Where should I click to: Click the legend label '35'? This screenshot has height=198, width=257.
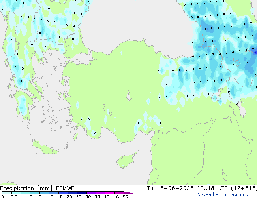point(98,196)
